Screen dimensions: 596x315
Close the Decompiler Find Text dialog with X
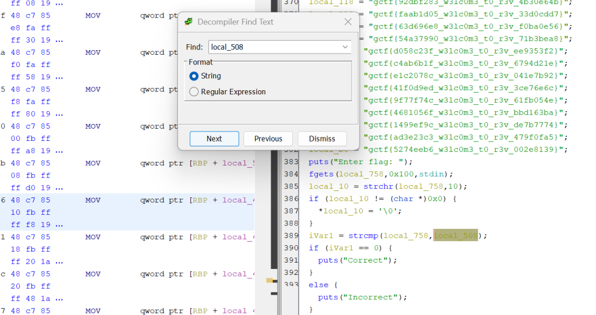(348, 22)
